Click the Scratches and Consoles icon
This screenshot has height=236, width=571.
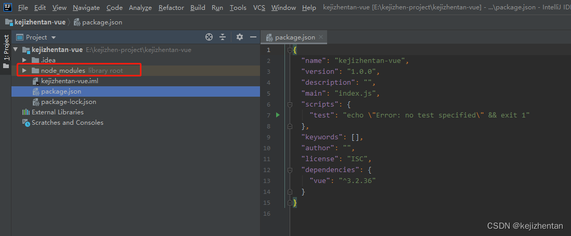pos(26,123)
